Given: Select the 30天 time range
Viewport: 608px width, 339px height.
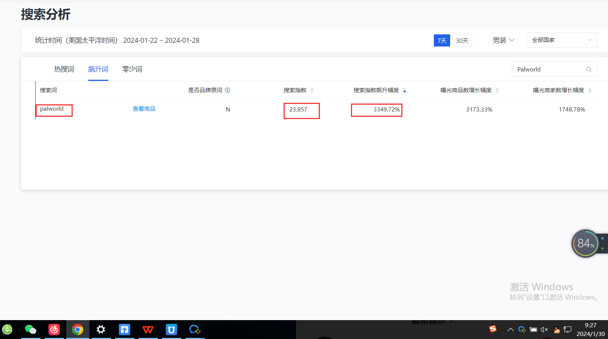Looking at the screenshot, I should pyautogui.click(x=462, y=40).
